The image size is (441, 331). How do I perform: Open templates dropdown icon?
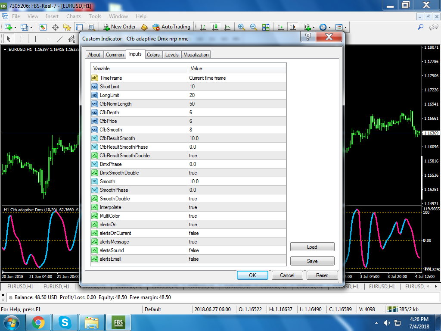click(341, 27)
